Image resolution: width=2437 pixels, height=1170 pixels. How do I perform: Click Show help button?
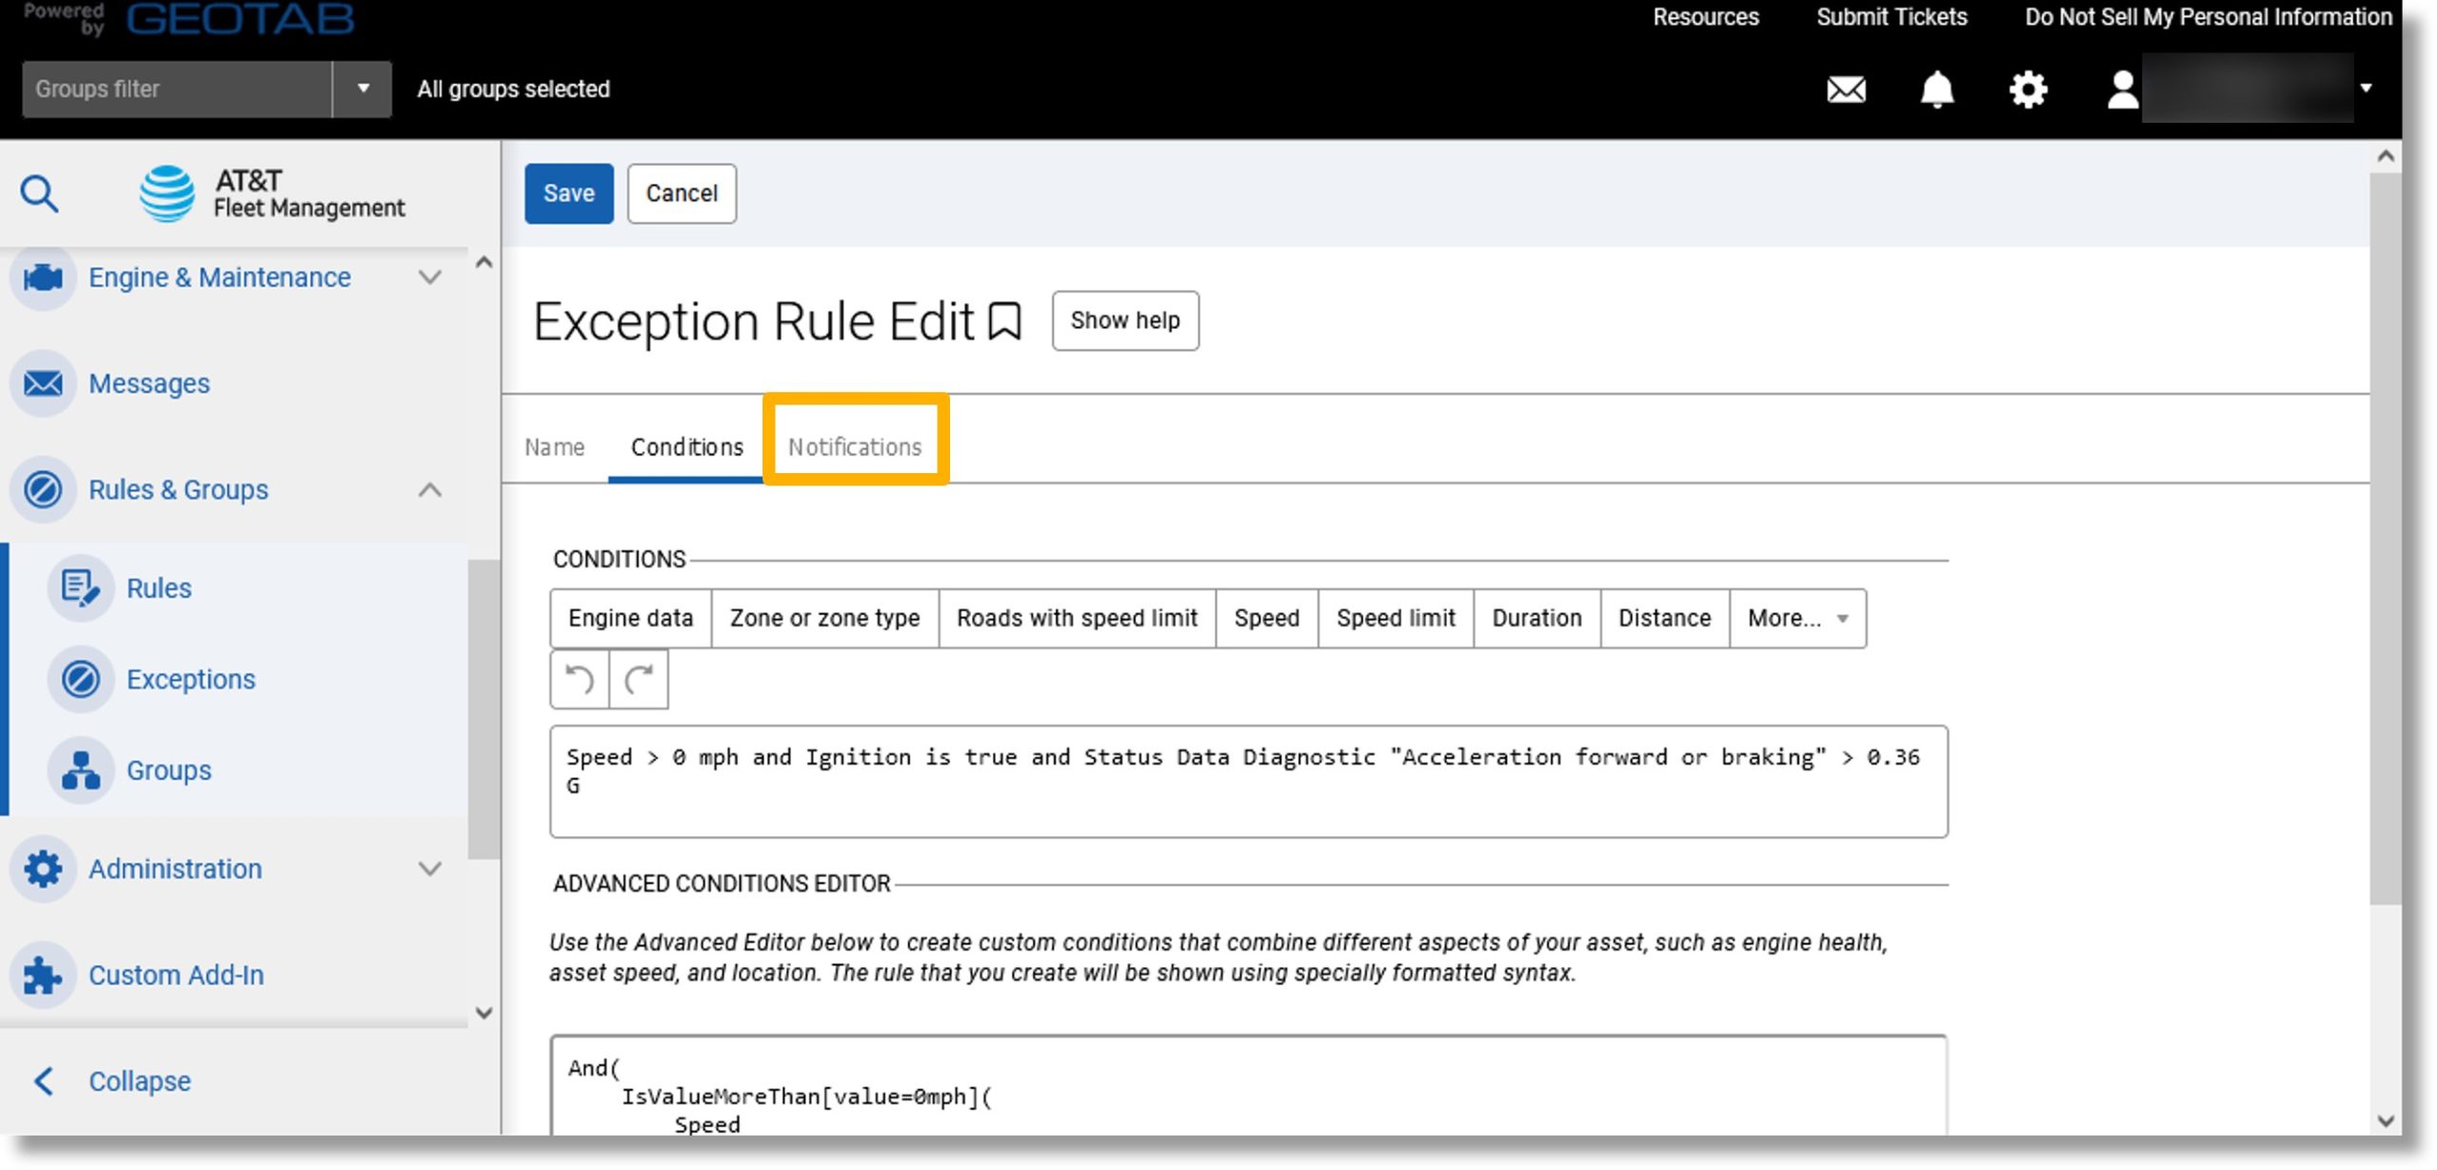(x=1125, y=320)
